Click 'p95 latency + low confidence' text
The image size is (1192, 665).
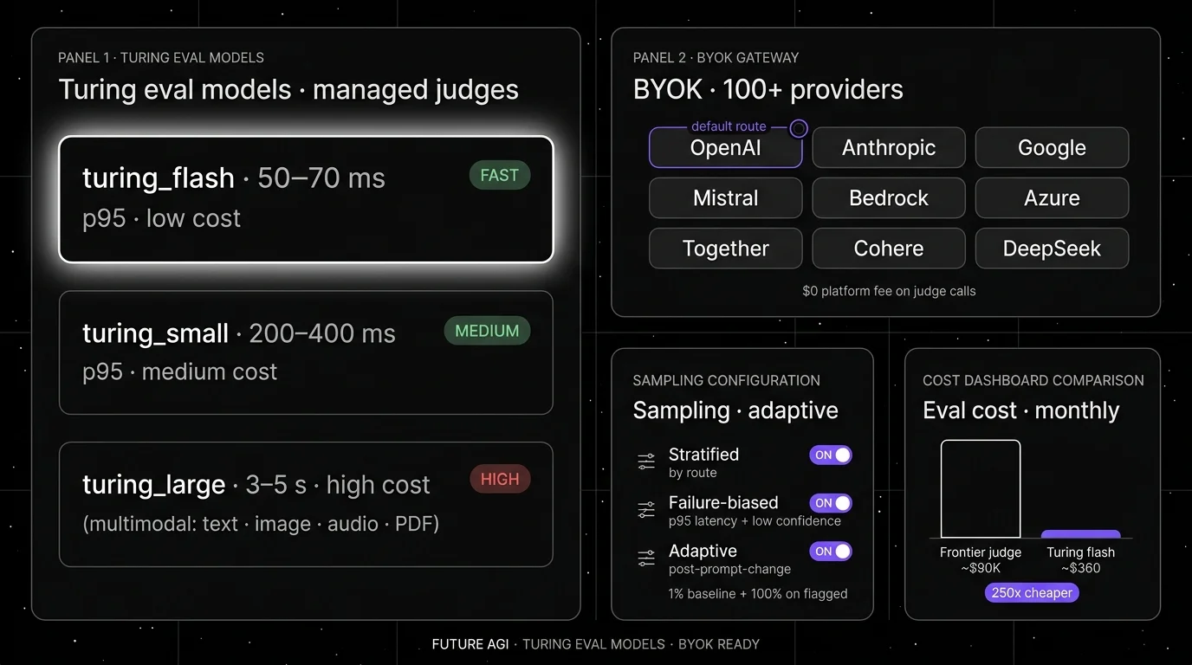point(755,521)
